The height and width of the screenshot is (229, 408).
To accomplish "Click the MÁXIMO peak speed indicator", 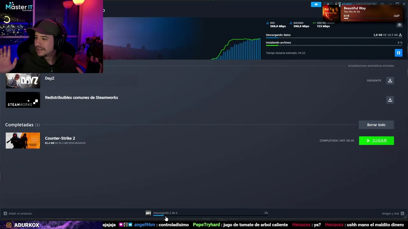I will (299, 24).
